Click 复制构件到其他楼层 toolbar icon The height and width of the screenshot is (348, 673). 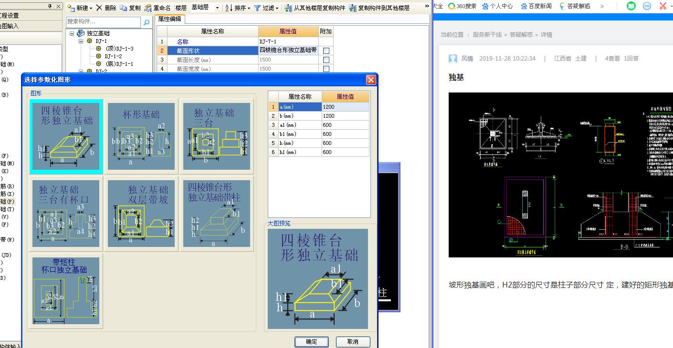353,8
